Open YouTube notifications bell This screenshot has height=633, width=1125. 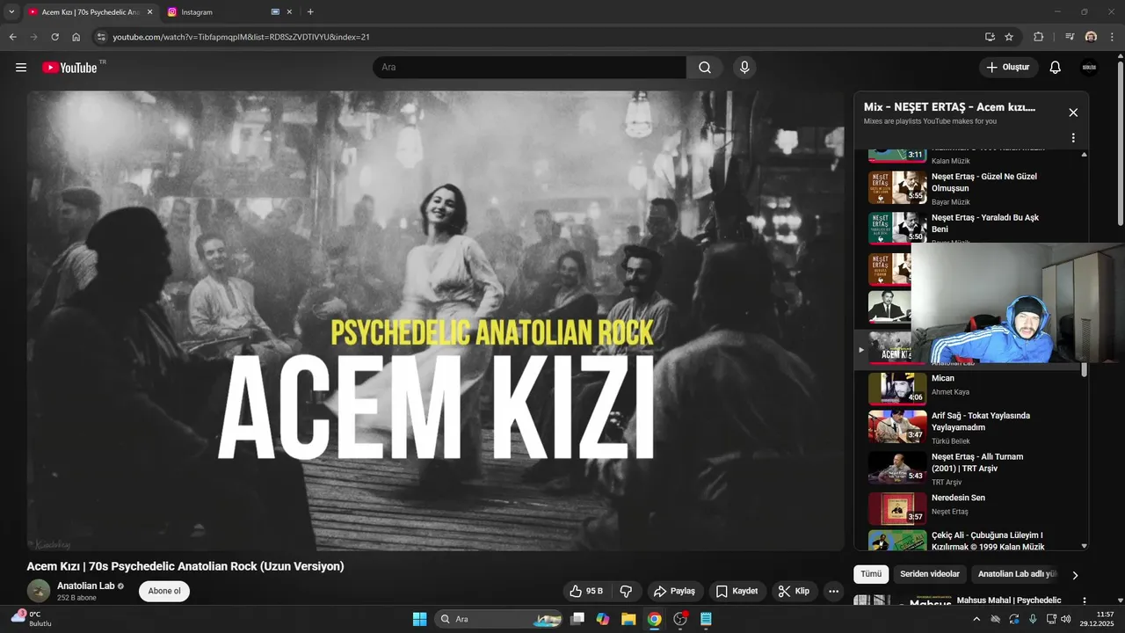(x=1056, y=68)
